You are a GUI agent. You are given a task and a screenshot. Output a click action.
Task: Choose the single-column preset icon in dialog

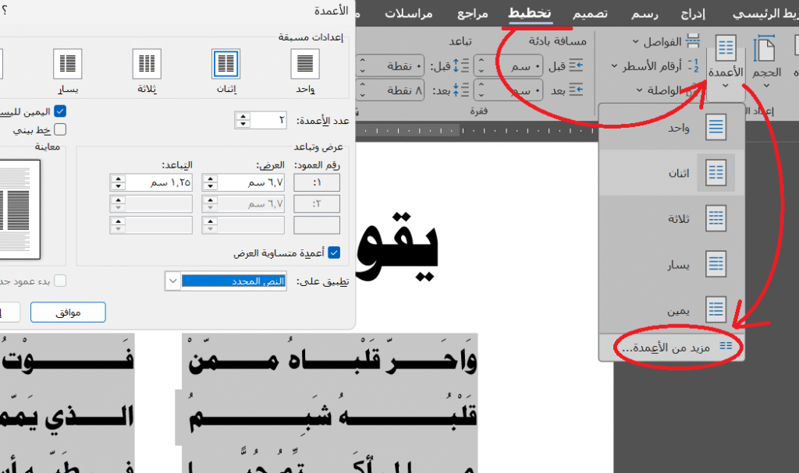click(x=304, y=64)
